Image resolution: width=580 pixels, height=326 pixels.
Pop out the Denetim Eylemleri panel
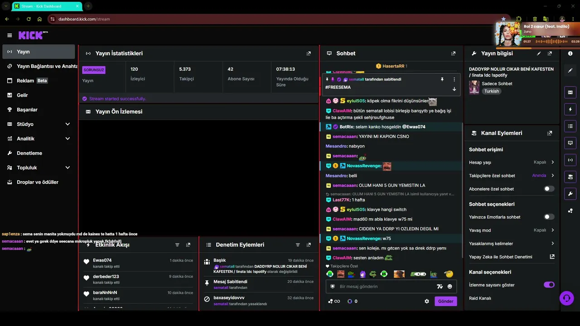(309, 245)
